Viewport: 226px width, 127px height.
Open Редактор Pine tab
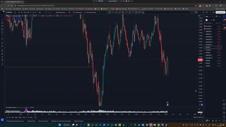[x=31, y=121]
